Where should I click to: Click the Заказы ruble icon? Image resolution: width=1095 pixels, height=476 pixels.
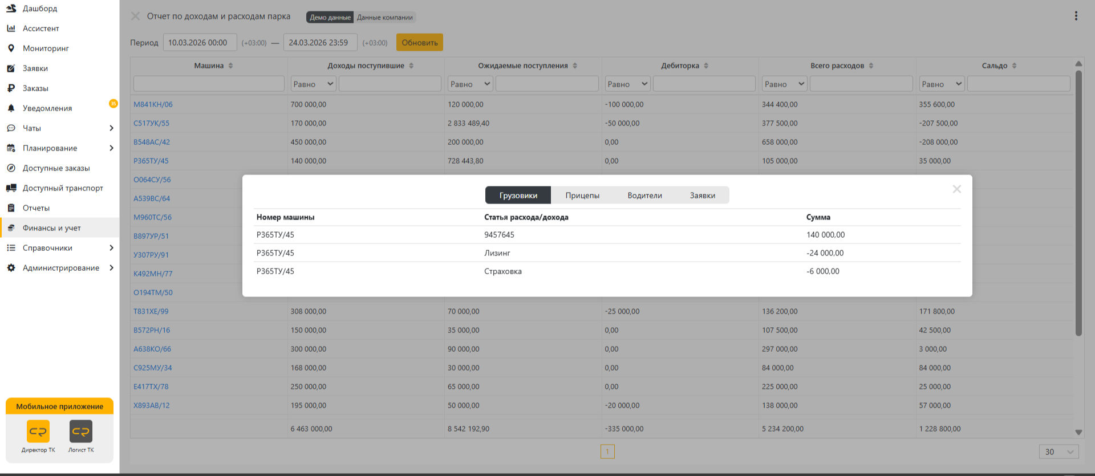click(11, 88)
